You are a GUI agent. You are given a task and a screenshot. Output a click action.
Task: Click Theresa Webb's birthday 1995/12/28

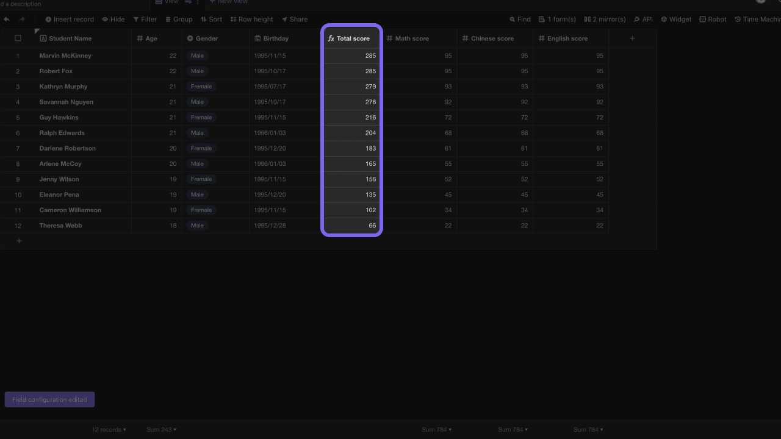coord(285,226)
